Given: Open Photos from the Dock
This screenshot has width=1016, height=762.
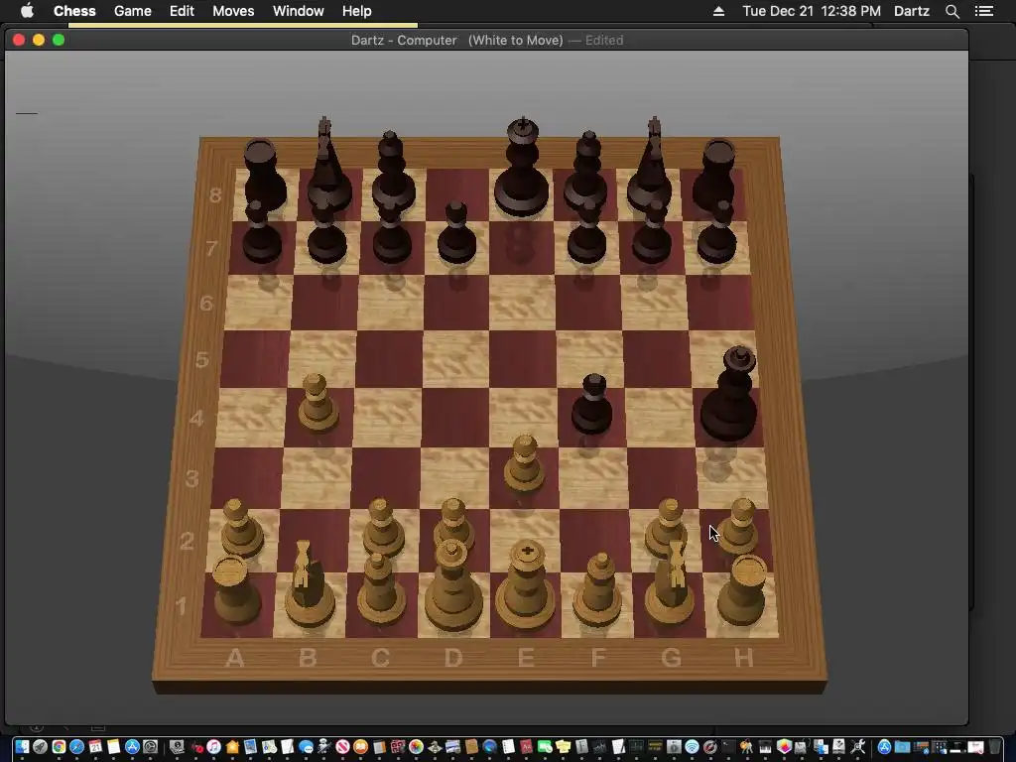Looking at the screenshot, I should (416, 746).
